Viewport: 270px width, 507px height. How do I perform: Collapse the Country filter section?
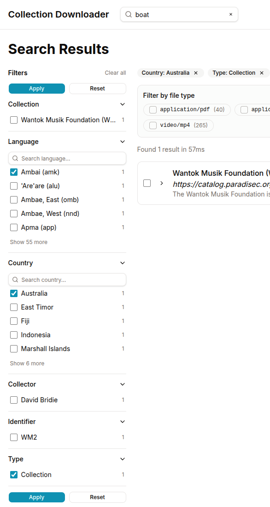(x=123, y=263)
